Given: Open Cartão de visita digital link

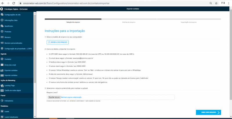Looking at the screenshot, I should pyautogui.click(x=12, y=90).
